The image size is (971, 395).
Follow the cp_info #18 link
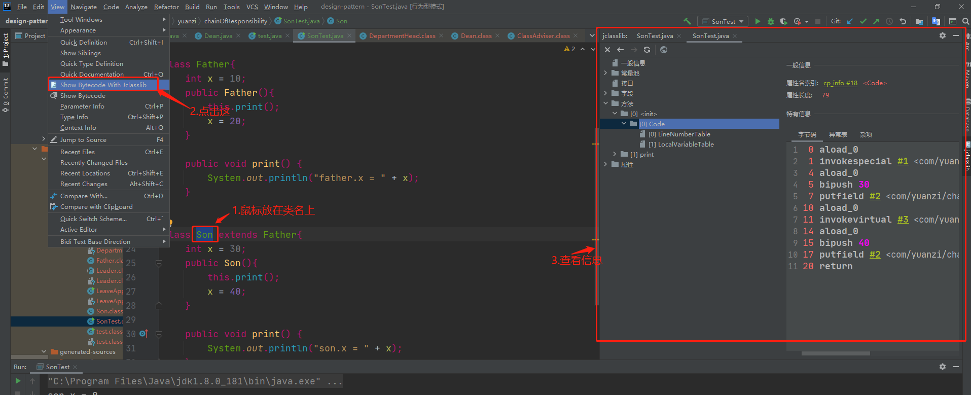[x=840, y=83]
